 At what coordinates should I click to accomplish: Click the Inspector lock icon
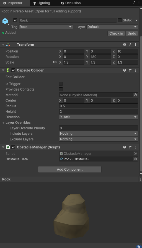(x=134, y=3)
